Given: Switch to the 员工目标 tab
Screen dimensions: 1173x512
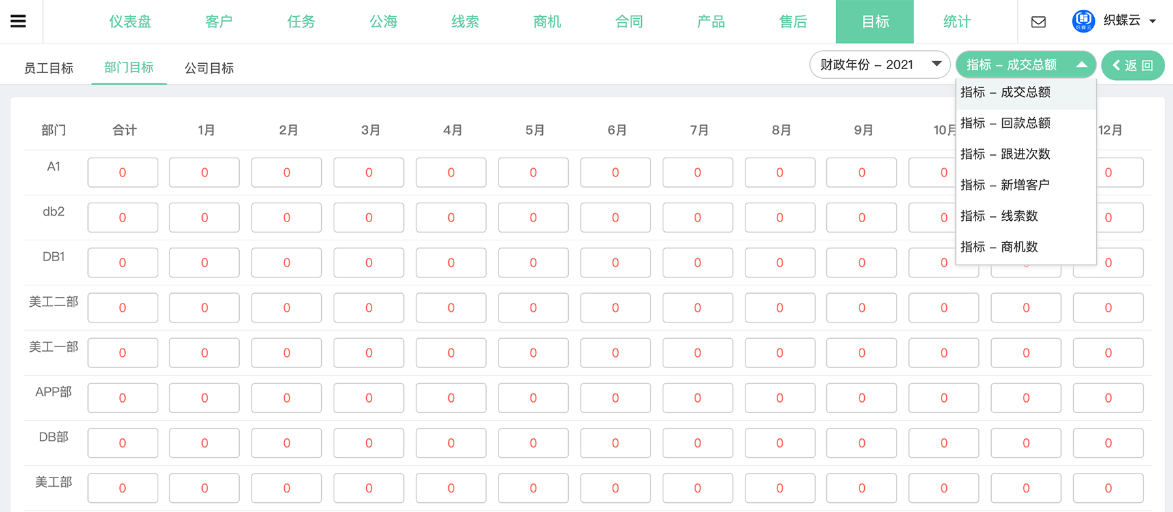Looking at the screenshot, I should (49, 68).
